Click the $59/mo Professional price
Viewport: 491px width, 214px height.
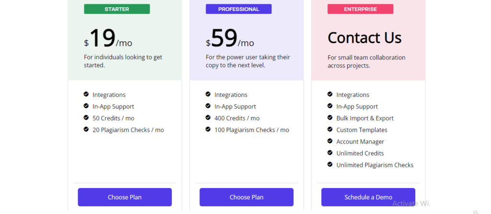pyautogui.click(x=230, y=38)
